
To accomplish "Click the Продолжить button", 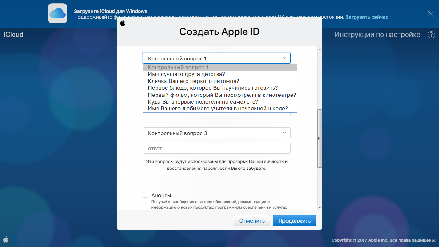I will point(294,221).
